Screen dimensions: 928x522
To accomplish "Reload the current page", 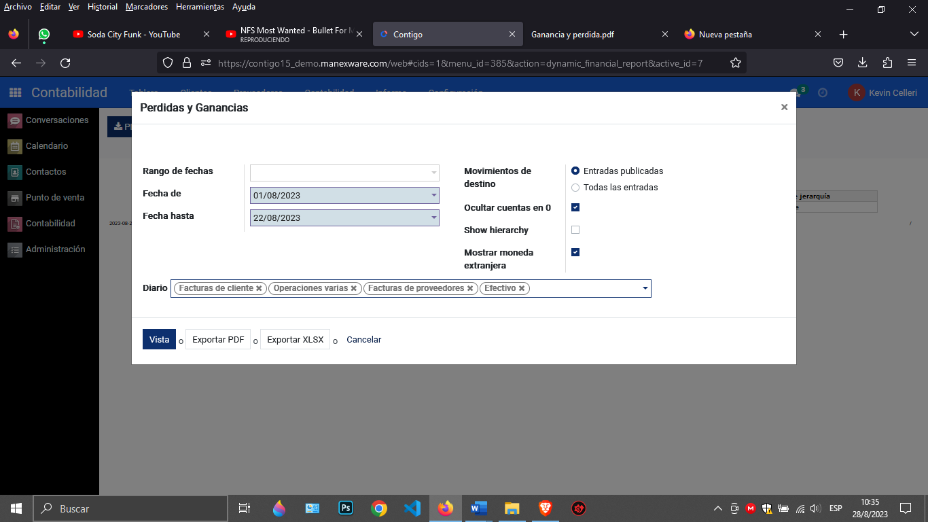I will [65, 63].
